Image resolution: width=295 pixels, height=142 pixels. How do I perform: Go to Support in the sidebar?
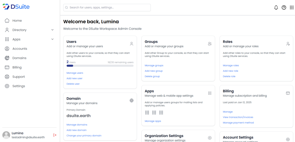pos(18,77)
